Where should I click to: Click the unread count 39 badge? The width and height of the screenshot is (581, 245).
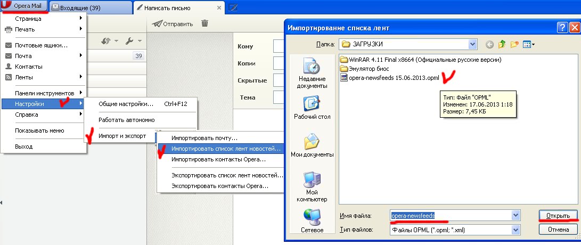pos(138,56)
